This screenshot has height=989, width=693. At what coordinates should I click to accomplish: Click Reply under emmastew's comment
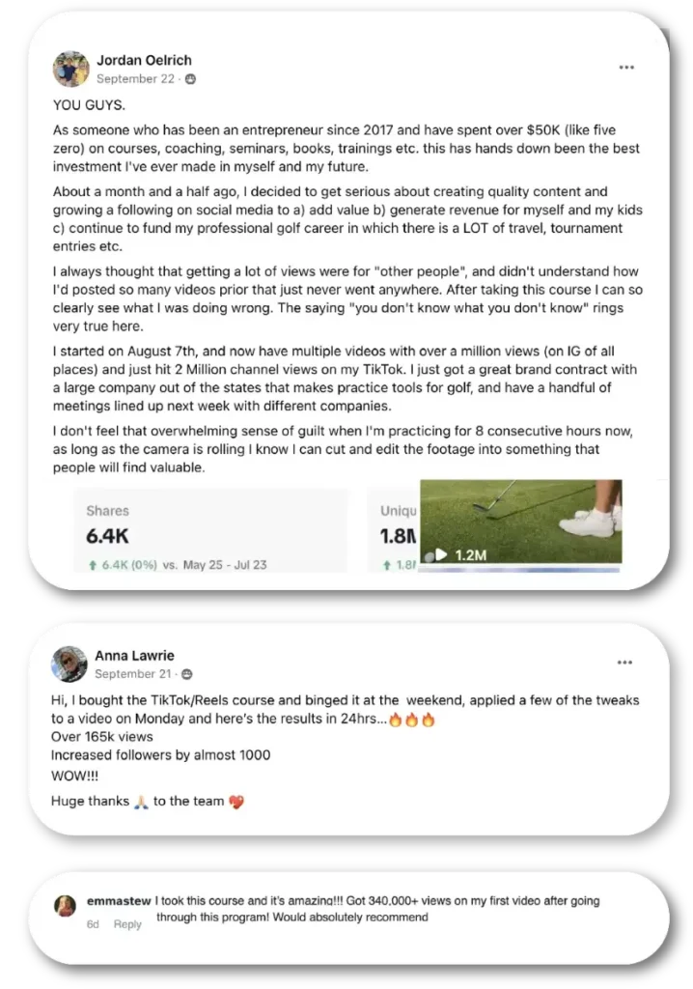(127, 924)
